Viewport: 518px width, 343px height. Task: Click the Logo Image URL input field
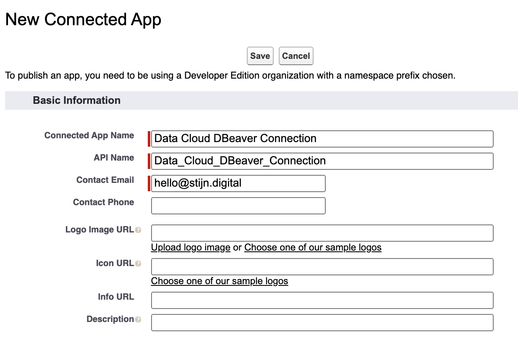pyautogui.click(x=322, y=233)
